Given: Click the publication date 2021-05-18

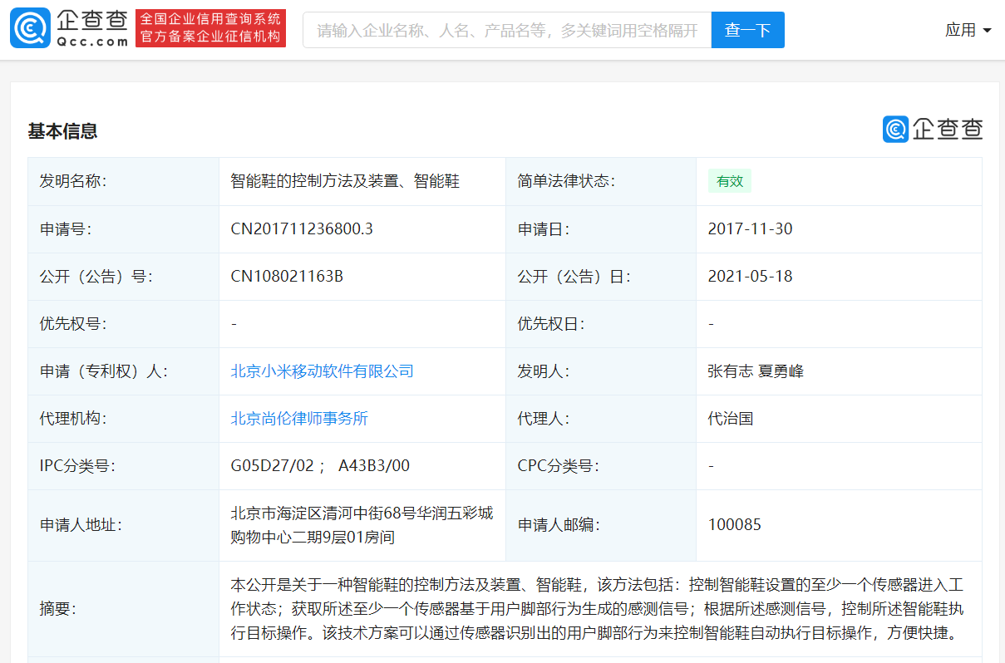Looking at the screenshot, I should [x=750, y=277].
